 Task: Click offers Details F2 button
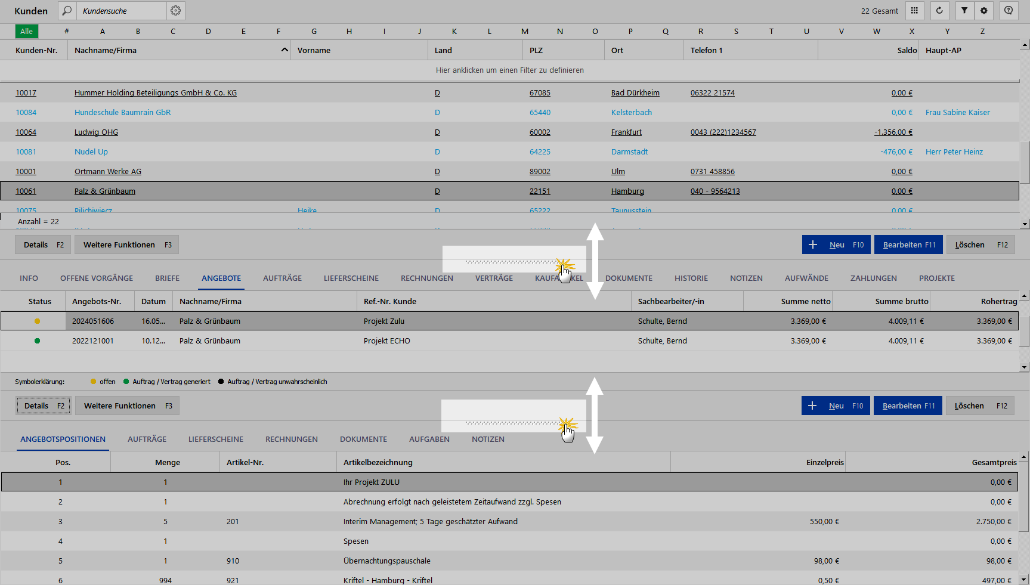44,406
